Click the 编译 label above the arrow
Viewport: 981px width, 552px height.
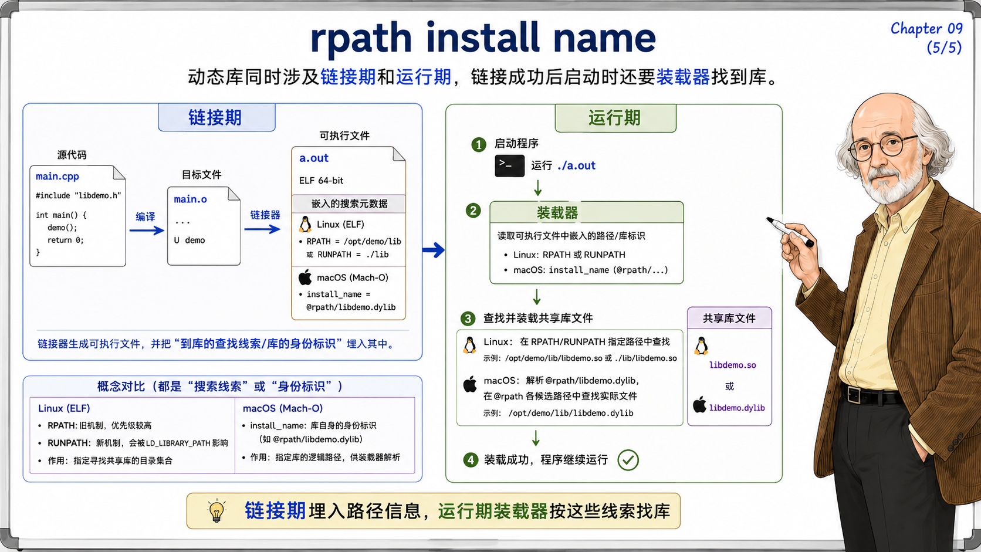click(146, 216)
